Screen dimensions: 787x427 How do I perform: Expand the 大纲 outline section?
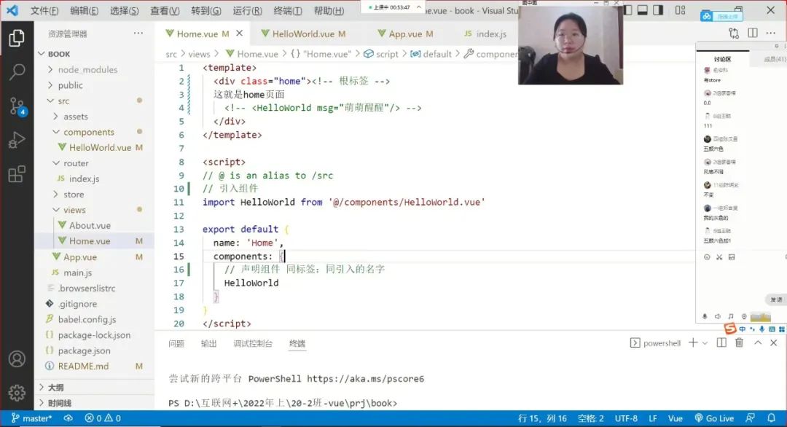(x=42, y=387)
